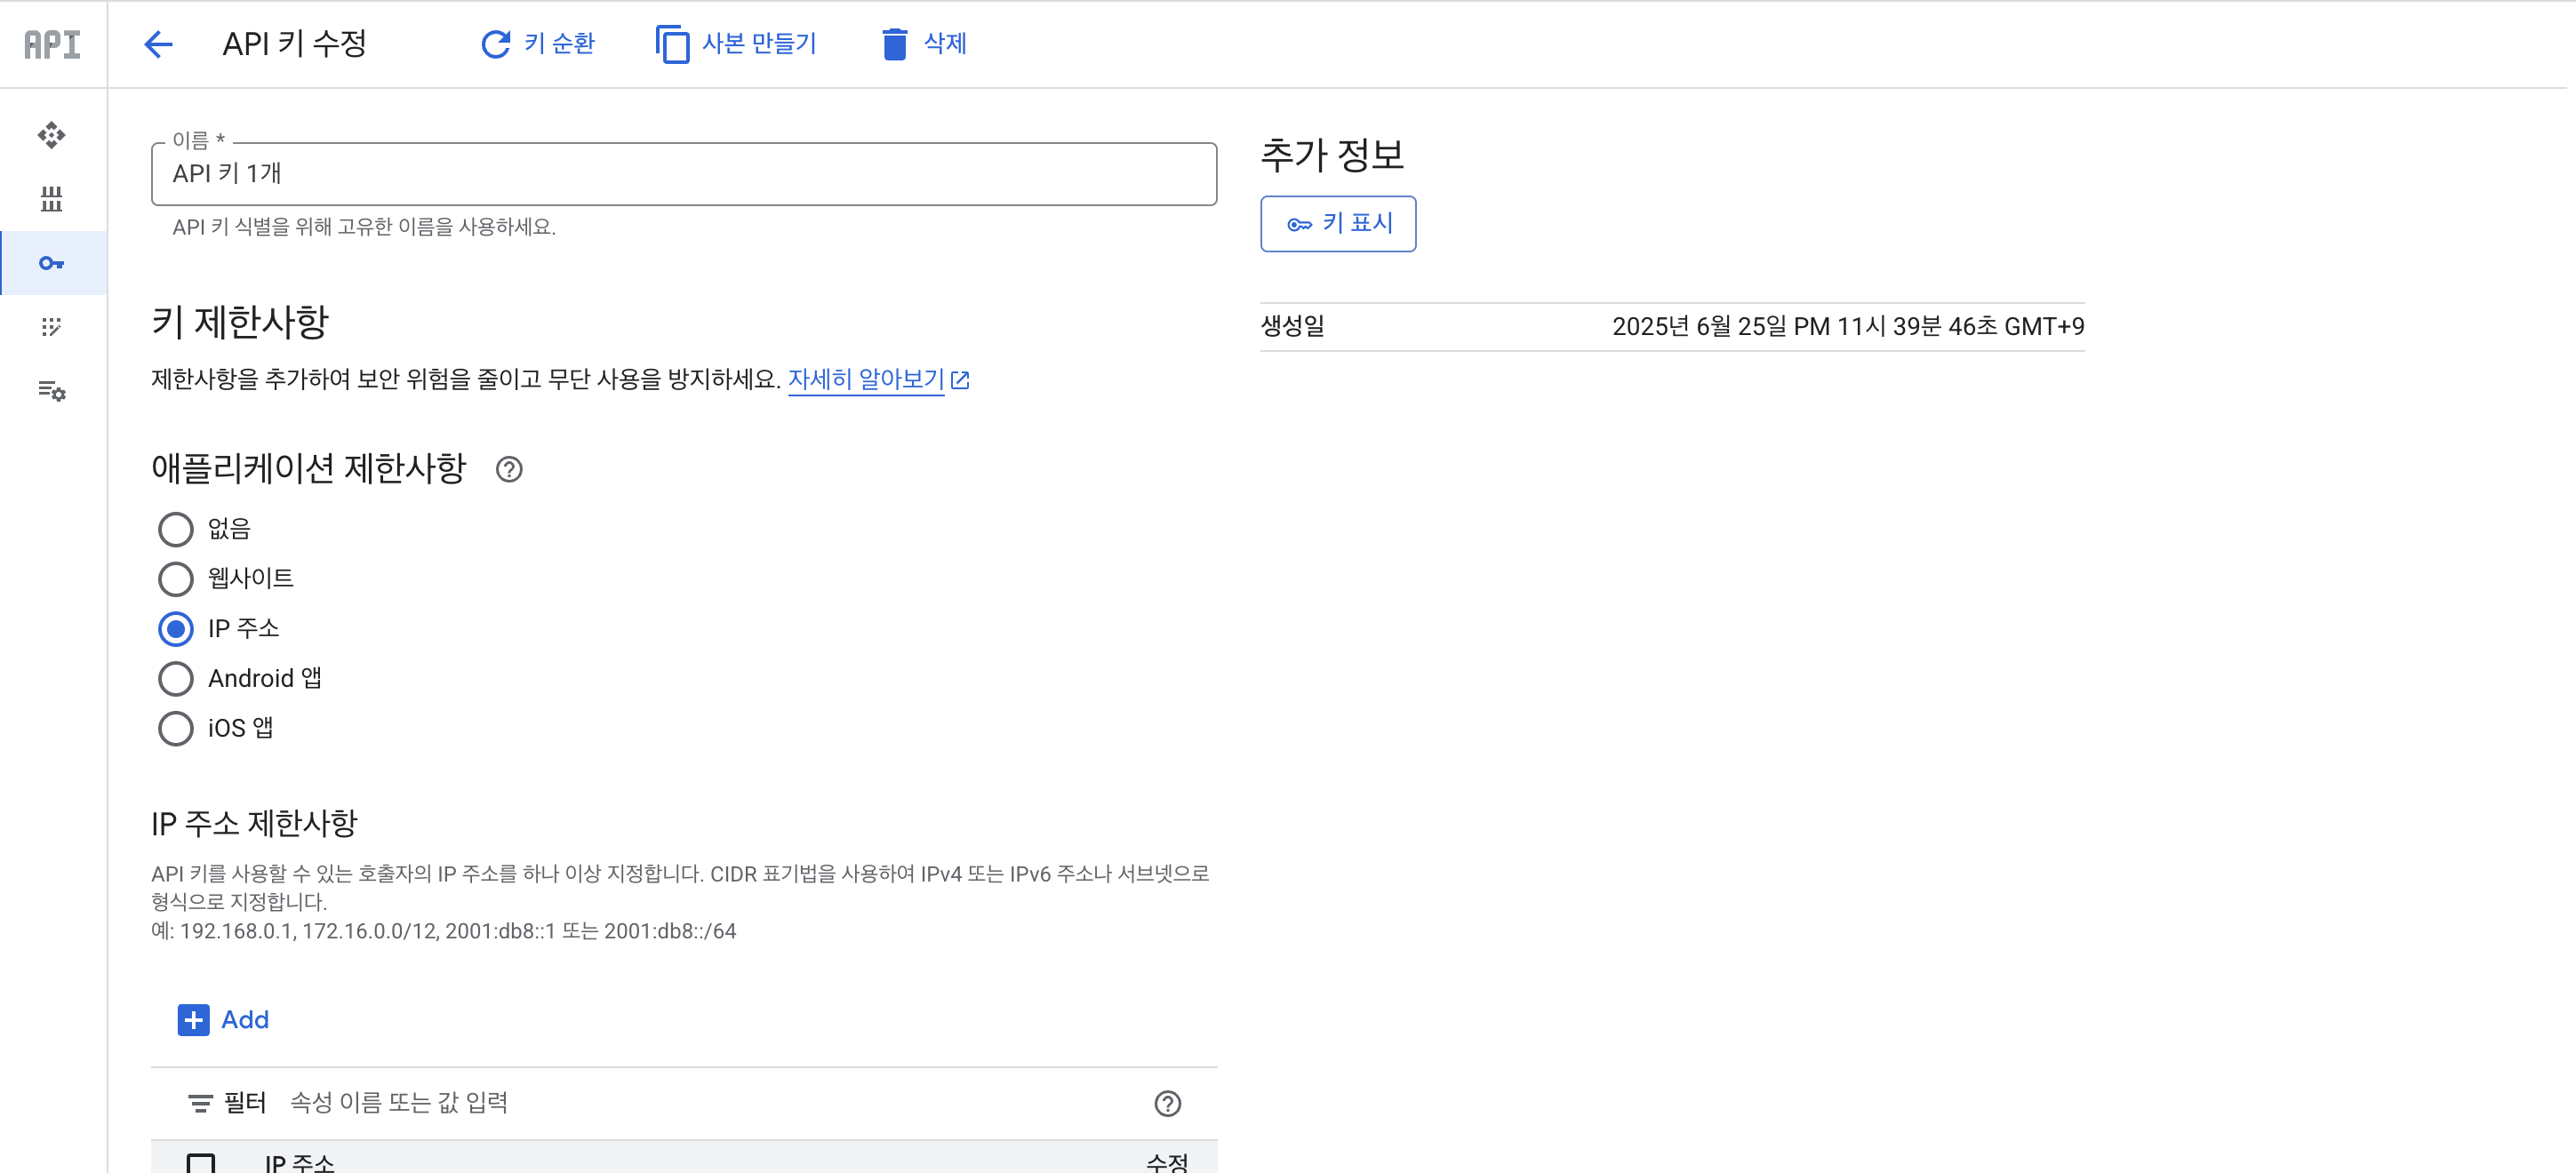Click the API logo icon

52,44
